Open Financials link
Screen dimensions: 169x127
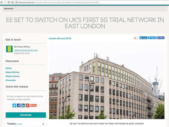coord(11,80)
